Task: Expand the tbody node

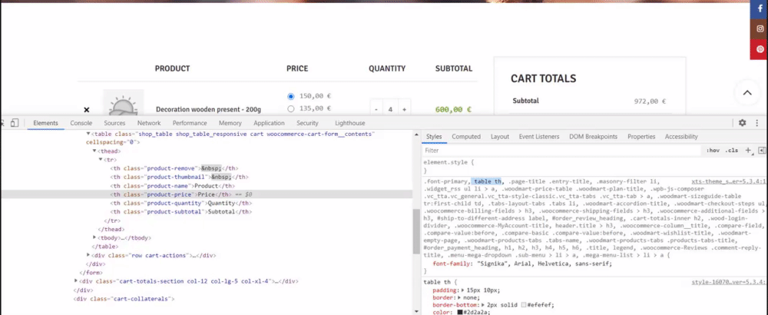Action: point(94,237)
